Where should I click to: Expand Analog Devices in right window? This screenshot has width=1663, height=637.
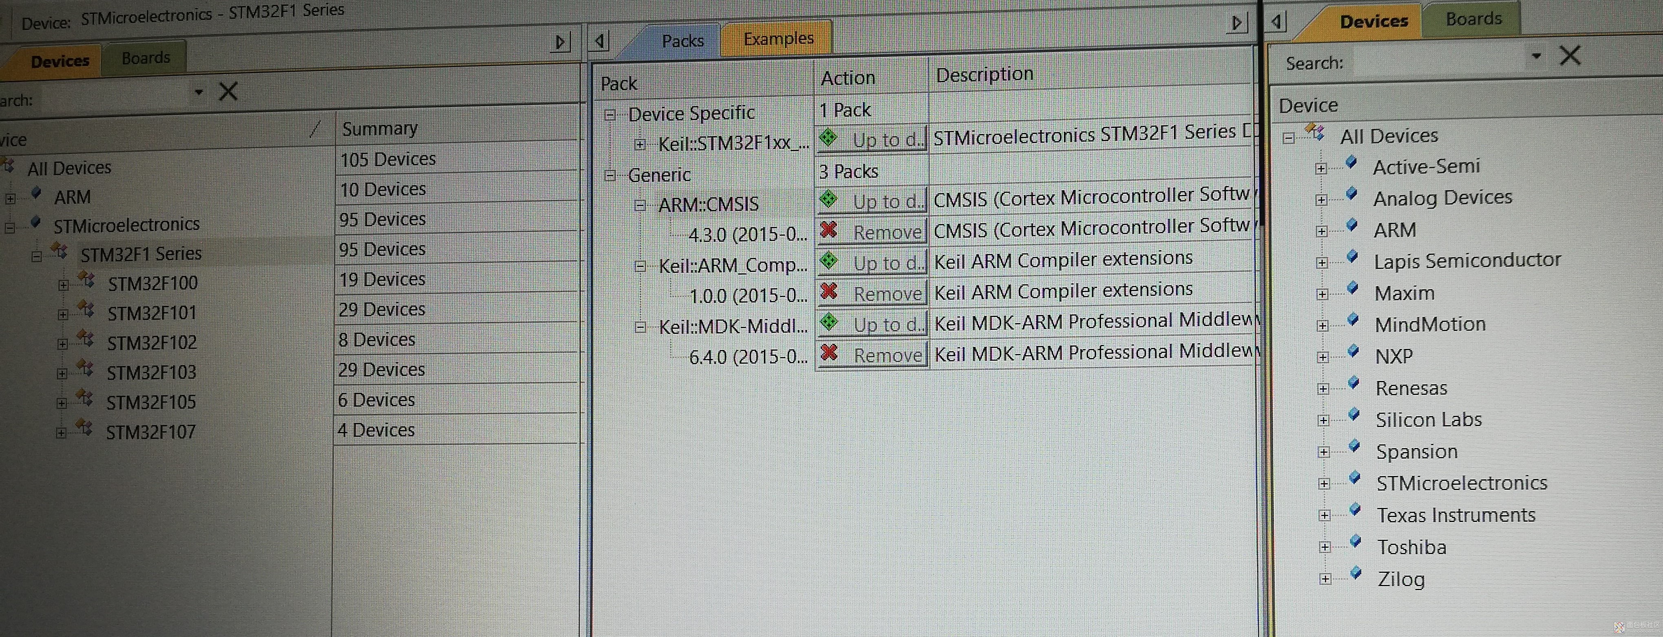pyautogui.click(x=1321, y=200)
